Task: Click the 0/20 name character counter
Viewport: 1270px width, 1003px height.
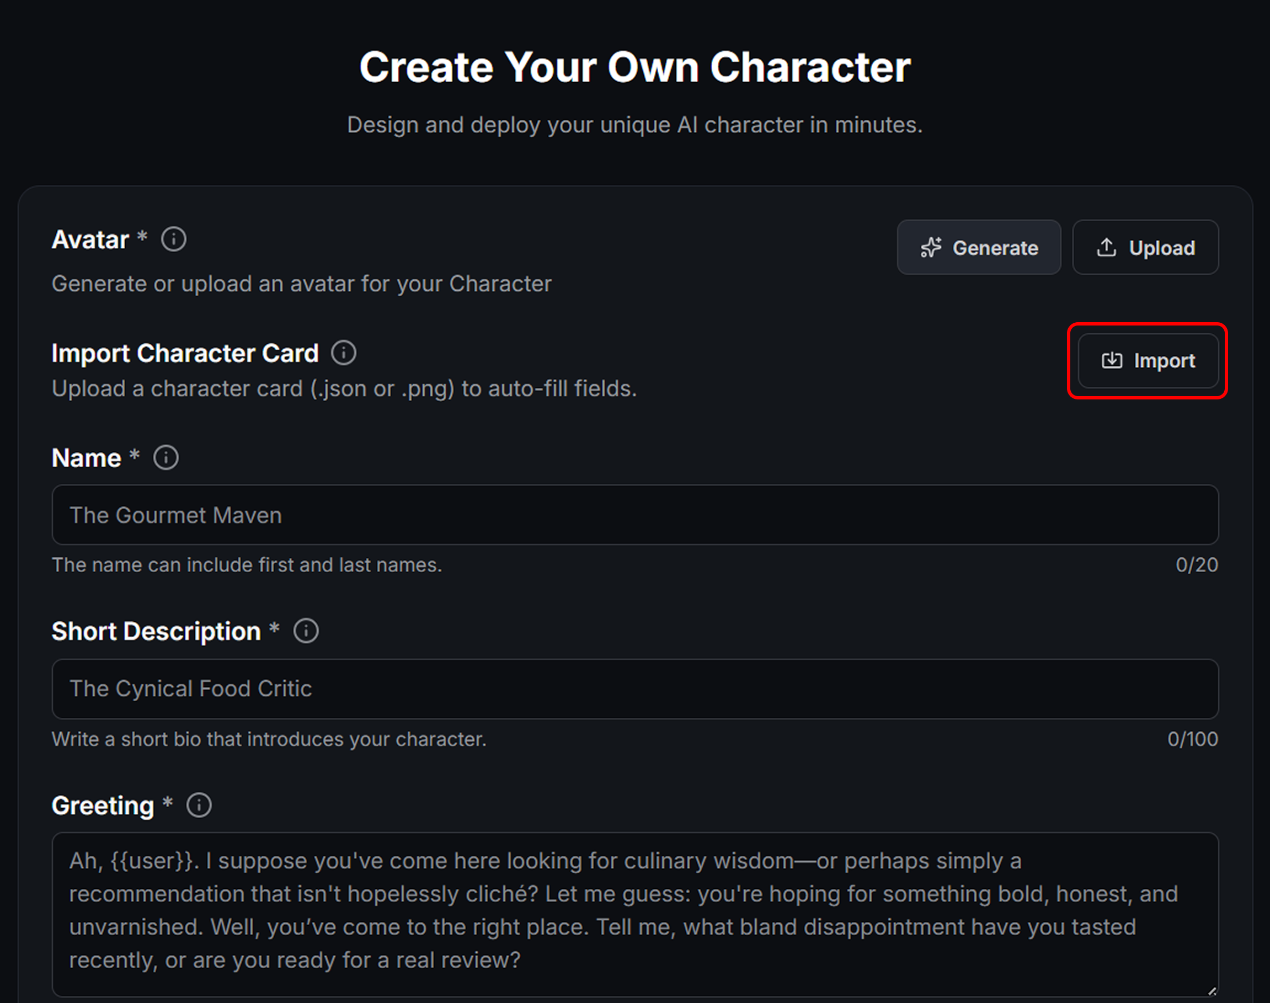Action: [x=1197, y=565]
